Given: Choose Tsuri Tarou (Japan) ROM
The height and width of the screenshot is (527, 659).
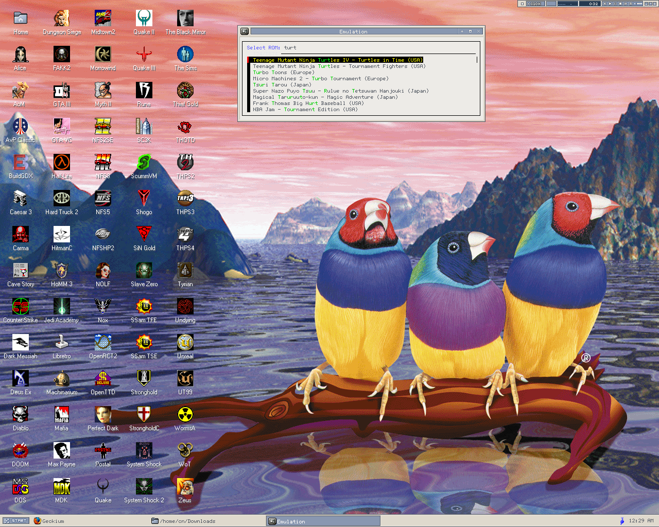Looking at the screenshot, I should pos(282,85).
